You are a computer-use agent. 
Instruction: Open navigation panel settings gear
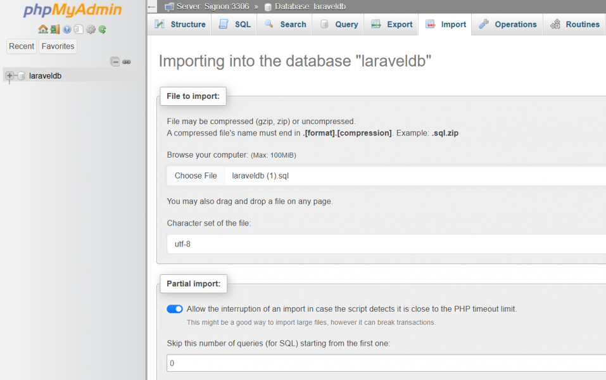[x=91, y=29]
